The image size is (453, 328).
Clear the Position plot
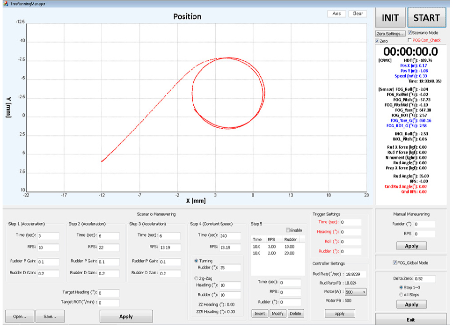coord(358,14)
